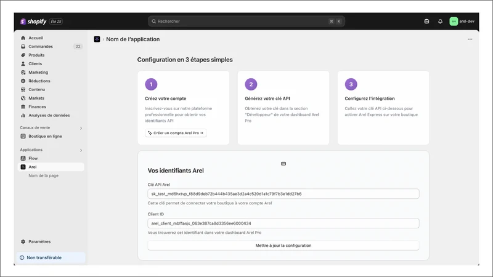Click the card icon above Vos identifiants Arel
The height and width of the screenshot is (277, 493).
tap(283, 164)
